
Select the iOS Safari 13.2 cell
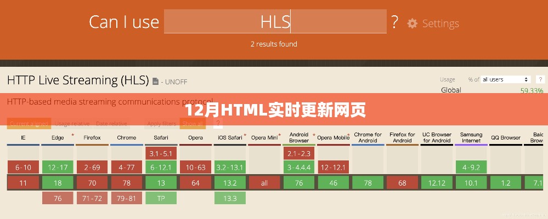(x=230, y=183)
